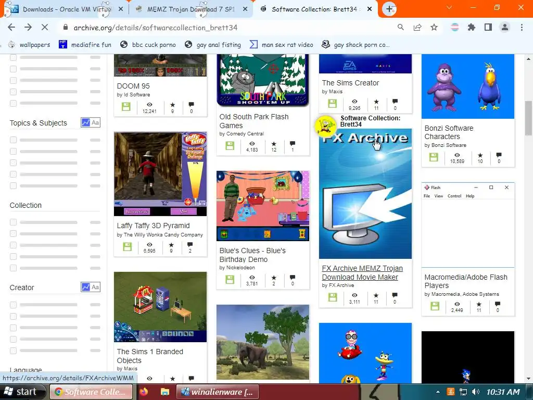Image resolution: width=533 pixels, height=400 pixels.
Task: Open the Blue's Clues Birthday Demo thumbnail
Action: click(263, 206)
